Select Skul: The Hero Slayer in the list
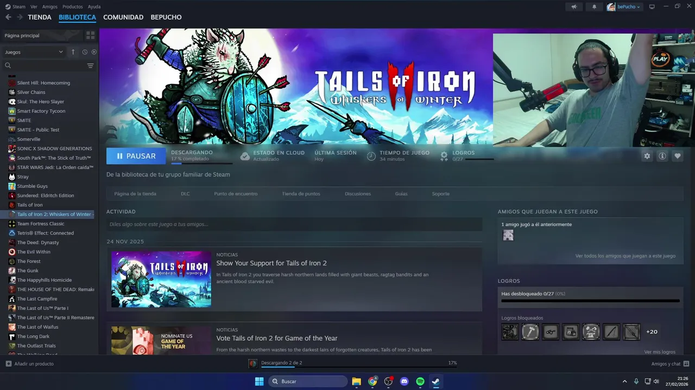This screenshot has width=695, height=390. 41,102
